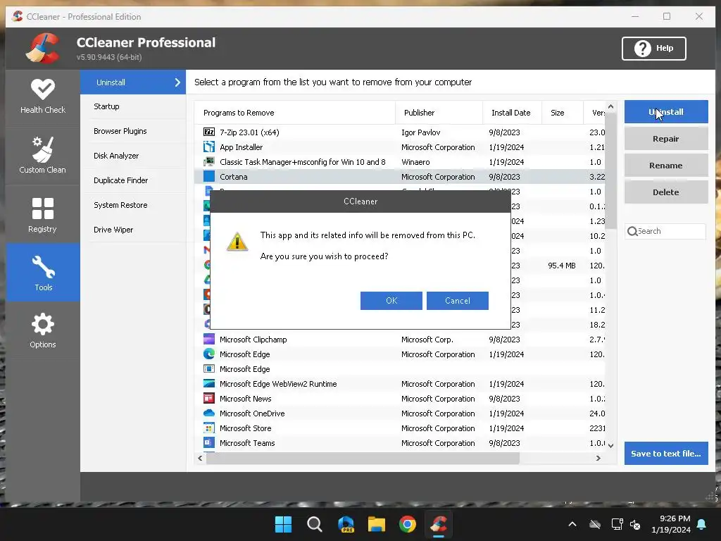721x541 pixels.
Task: Open the Disk Analyzer tab
Action: point(133,156)
